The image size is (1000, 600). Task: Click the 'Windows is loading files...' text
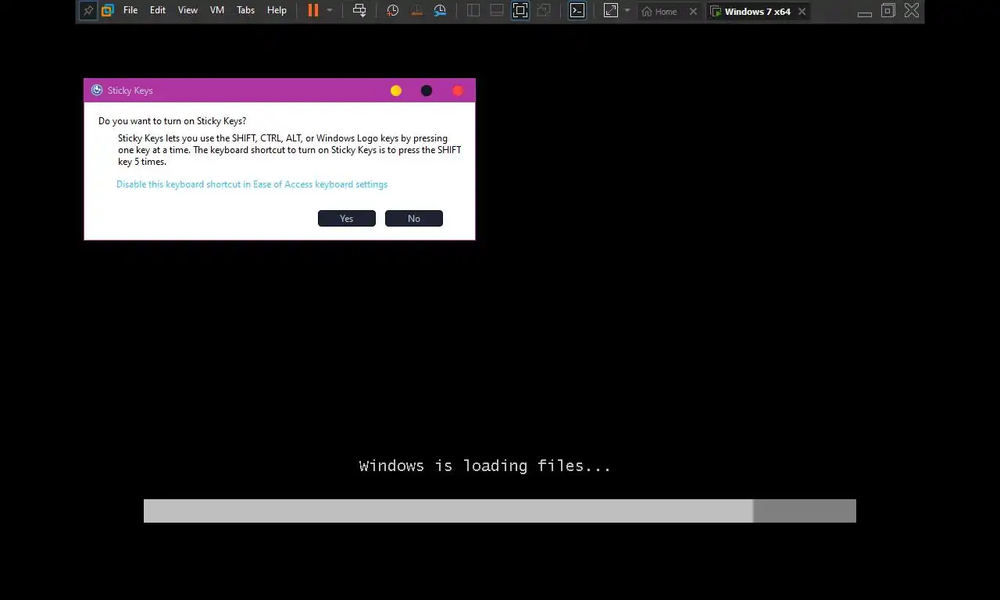[x=485, y=466]
